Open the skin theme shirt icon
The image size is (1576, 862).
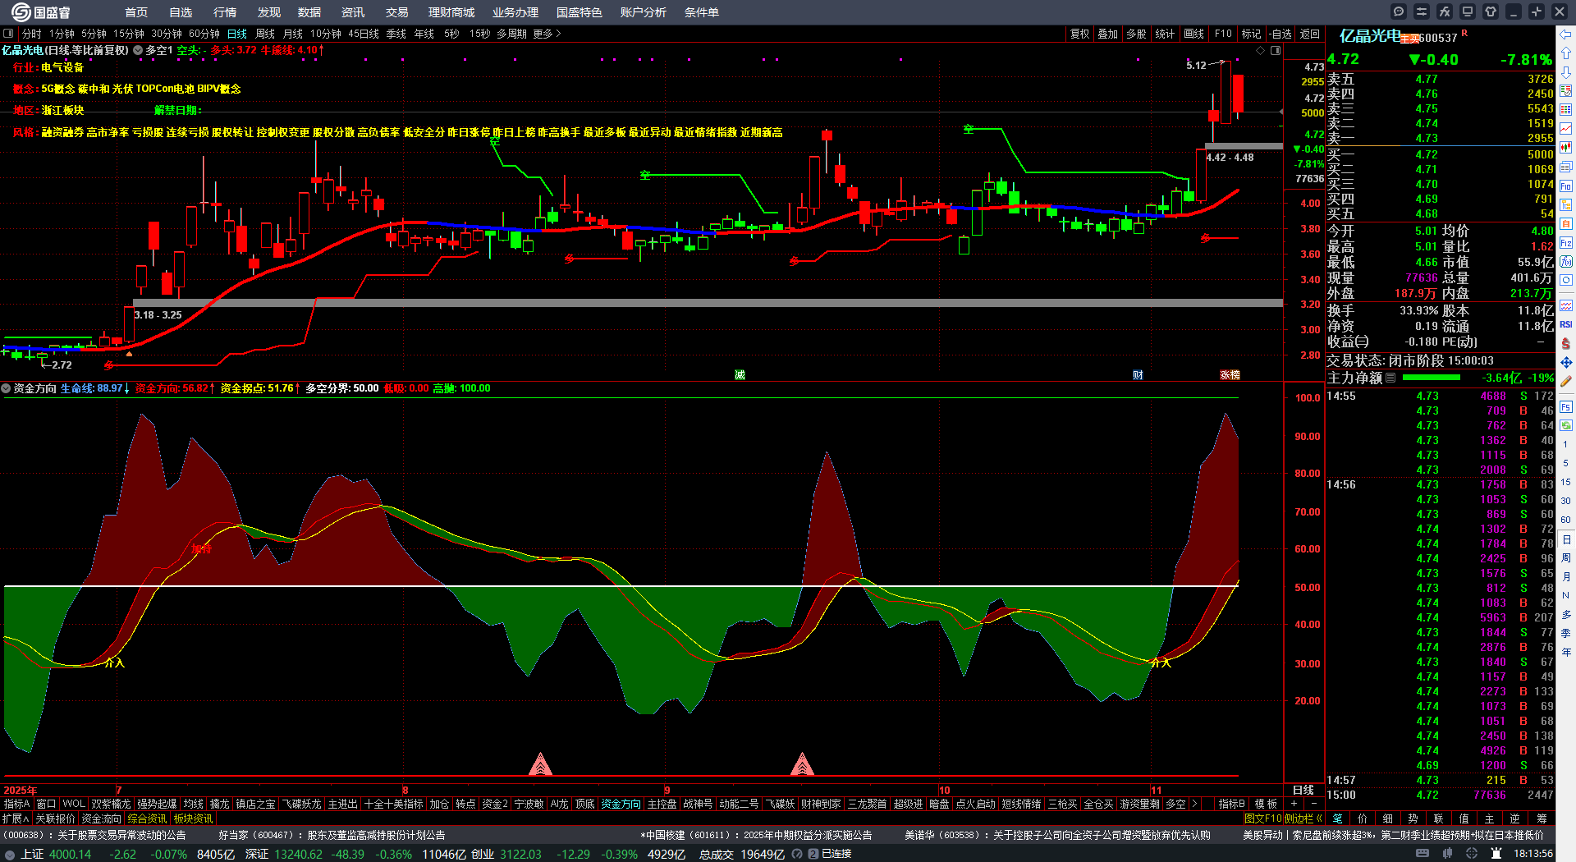(x=1491, y=11)
